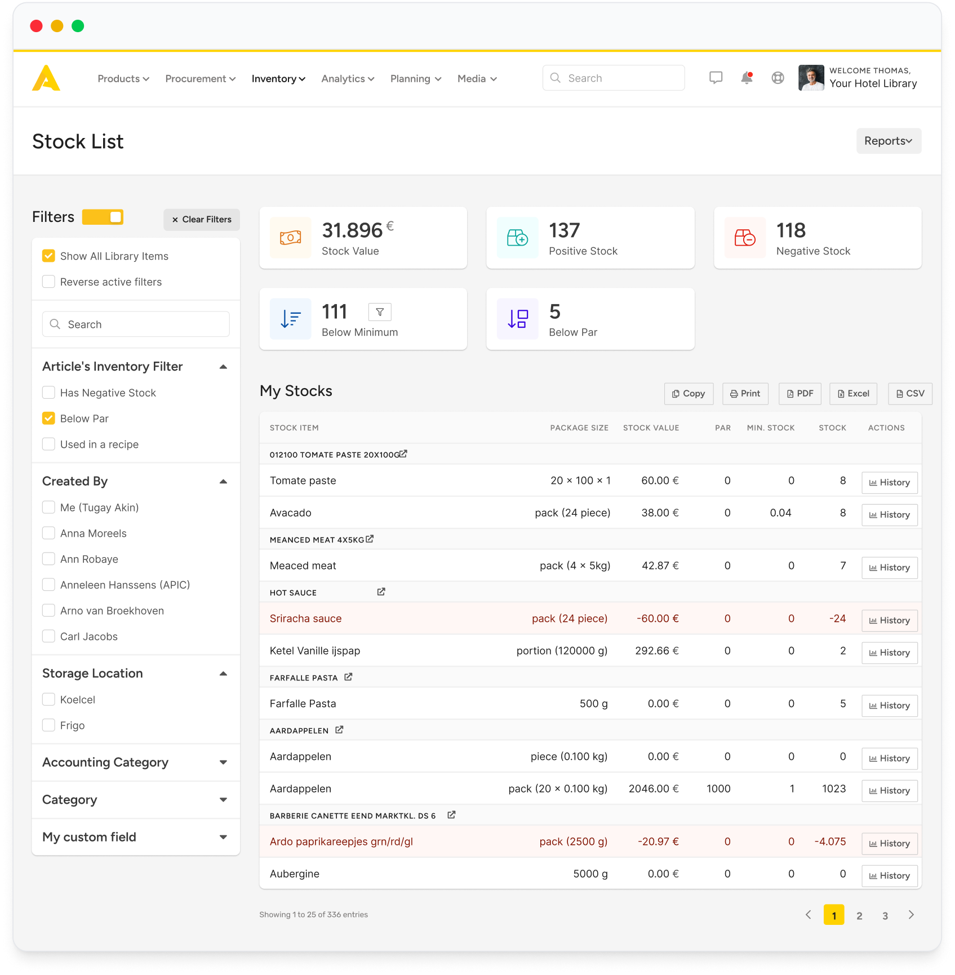Open external link next to Farfalle Pasta header
This screenshot has height=975, width=955.
(x=348, y=677)
